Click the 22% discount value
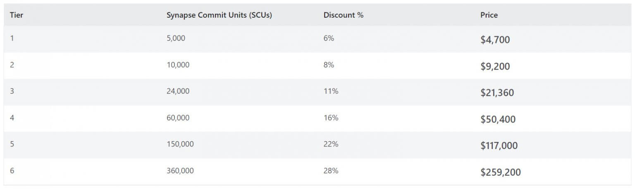Viewport: 635px width, 189px height. click(x=331, y=144)
